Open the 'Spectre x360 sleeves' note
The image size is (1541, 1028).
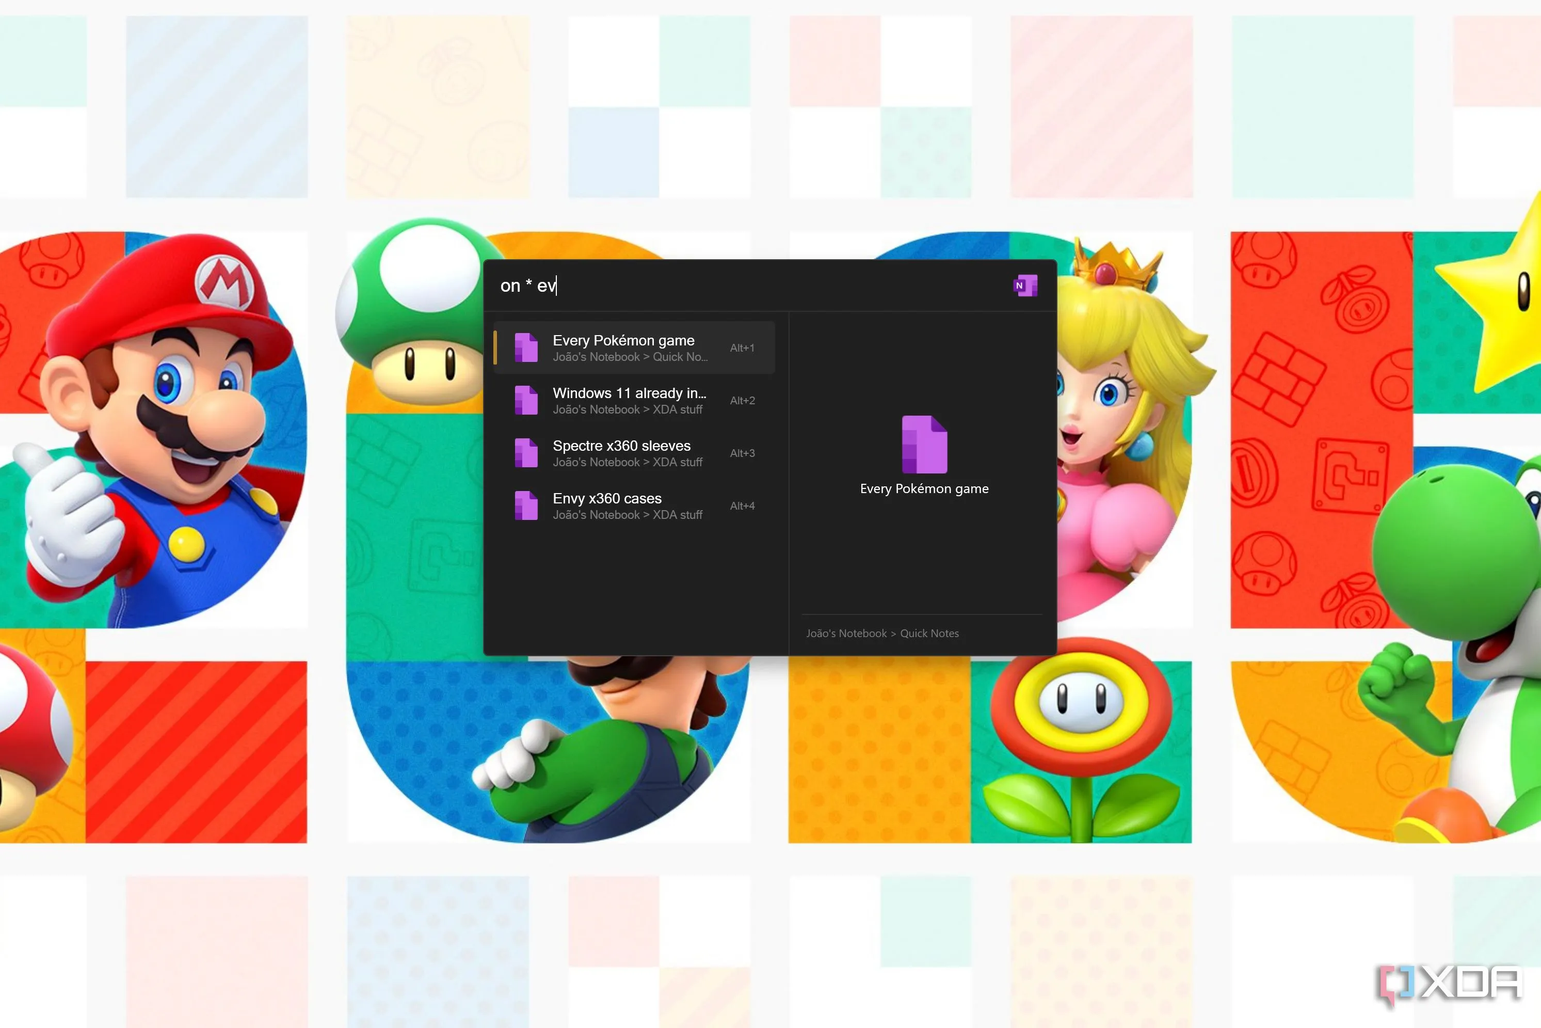pyautogui.click(x=634, y=453)
